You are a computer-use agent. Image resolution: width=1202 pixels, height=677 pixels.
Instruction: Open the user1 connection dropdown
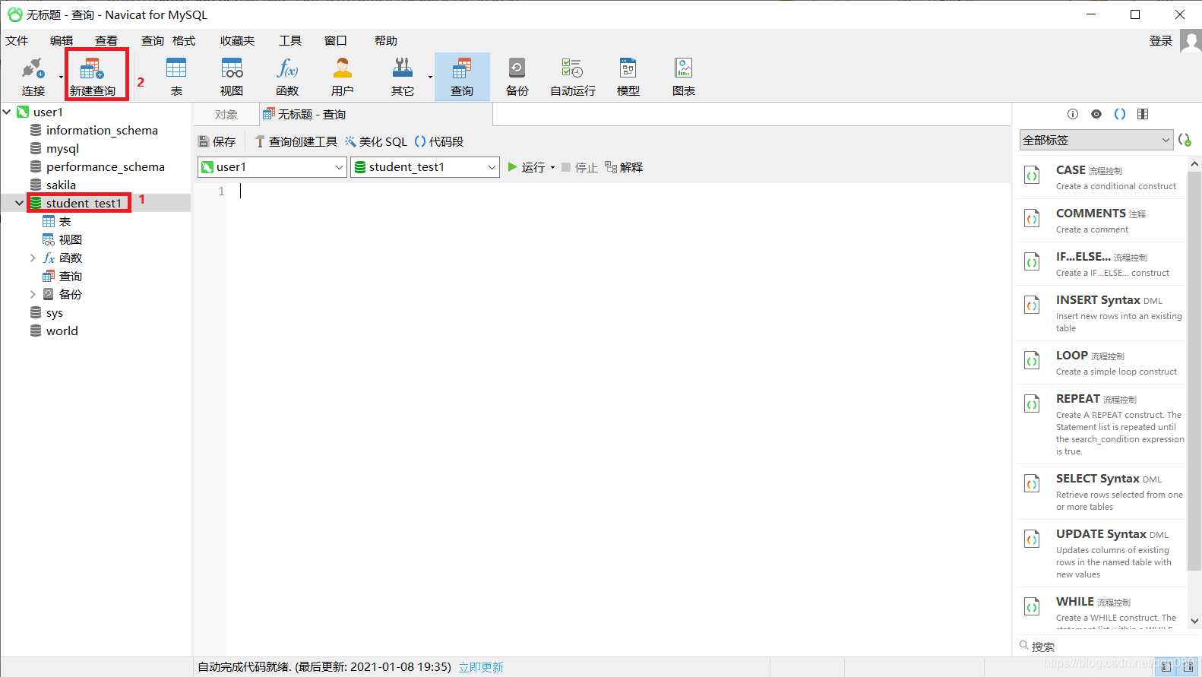(272, 167)
